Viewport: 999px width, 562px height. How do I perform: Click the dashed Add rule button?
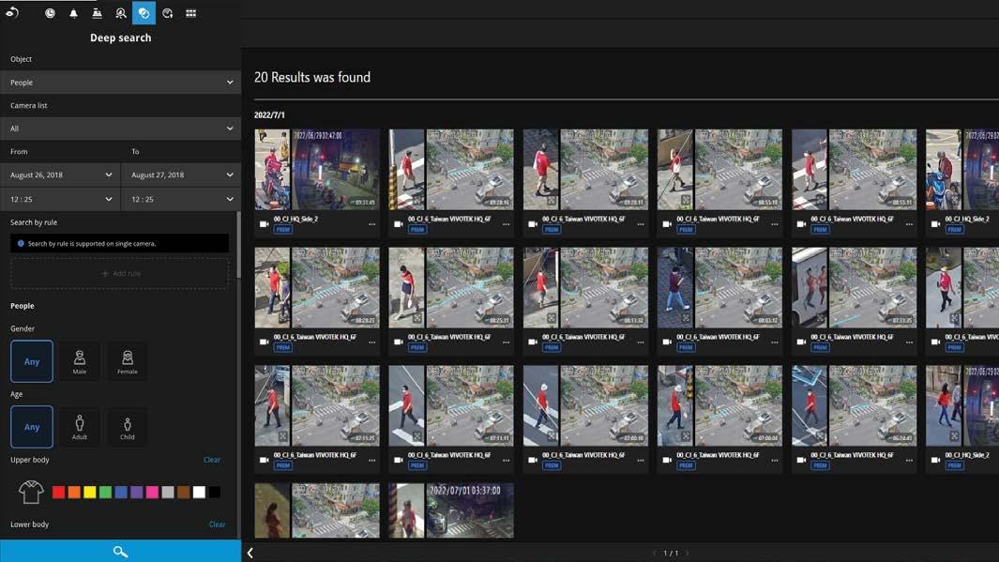coord(120,273)
